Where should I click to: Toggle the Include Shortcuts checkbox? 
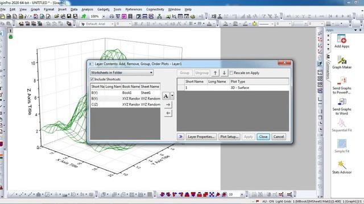pyautogui.click(x=92, y=79)
